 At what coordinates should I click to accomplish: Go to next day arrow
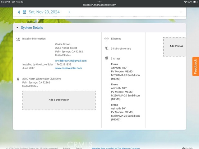coord(69,12)
